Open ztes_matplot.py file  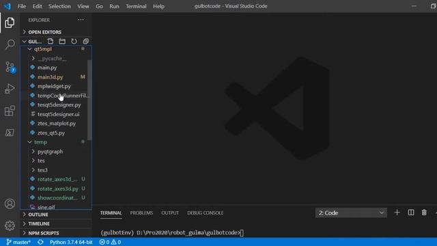(56, 123)
